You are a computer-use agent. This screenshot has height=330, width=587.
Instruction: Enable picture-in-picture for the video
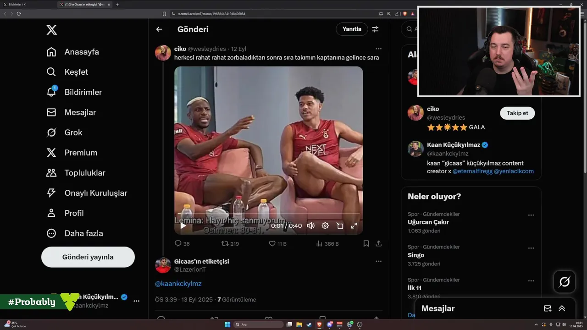coord(340,225)
